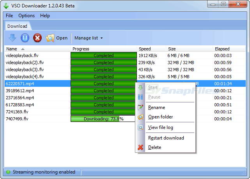Click the green streaming monitoring status indicator

click(x=8, y=172)
